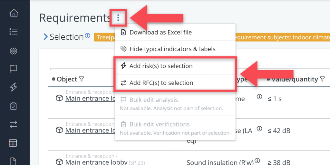Screen dimensions: 330x165
Task: Open the lightning bolt risks sidebar icon
Action: coord(14,87)
